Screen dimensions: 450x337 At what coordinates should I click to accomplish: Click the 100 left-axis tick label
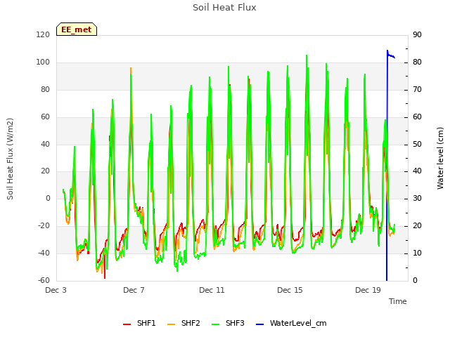[x=43, y=62]
